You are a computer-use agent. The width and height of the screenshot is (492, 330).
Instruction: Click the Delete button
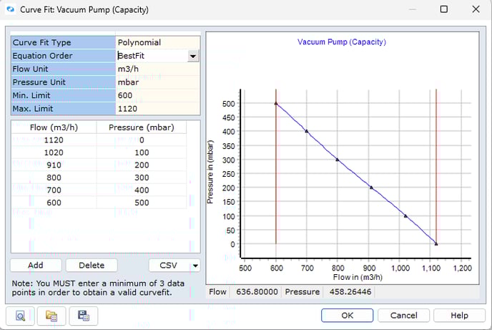click(x=91, y=265)
